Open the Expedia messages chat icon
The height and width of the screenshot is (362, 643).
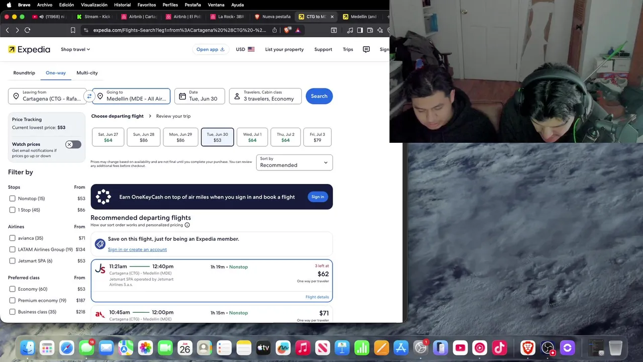[x=366, y=49]
